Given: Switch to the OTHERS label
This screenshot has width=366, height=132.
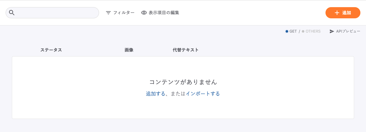Looking at the screenshot, I should click(313, 31).
